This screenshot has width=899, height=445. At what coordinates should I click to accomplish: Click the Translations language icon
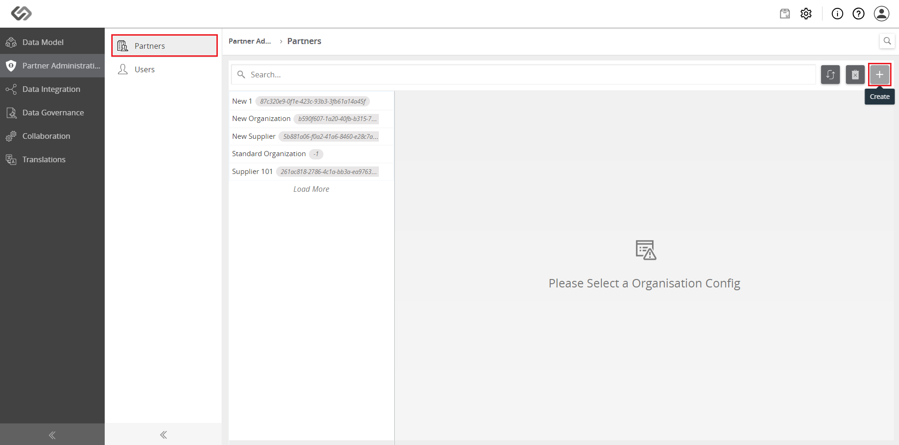[11, 159]
